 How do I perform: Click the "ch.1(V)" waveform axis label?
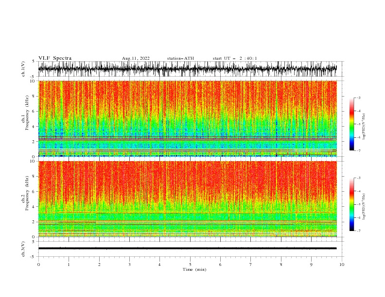point(23,69)
